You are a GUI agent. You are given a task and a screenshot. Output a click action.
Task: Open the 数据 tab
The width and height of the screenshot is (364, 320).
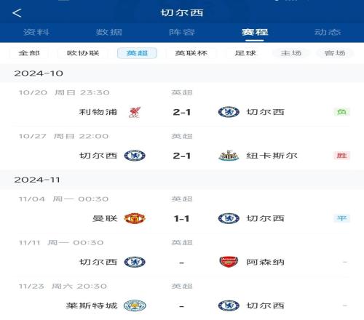(109, 32)
